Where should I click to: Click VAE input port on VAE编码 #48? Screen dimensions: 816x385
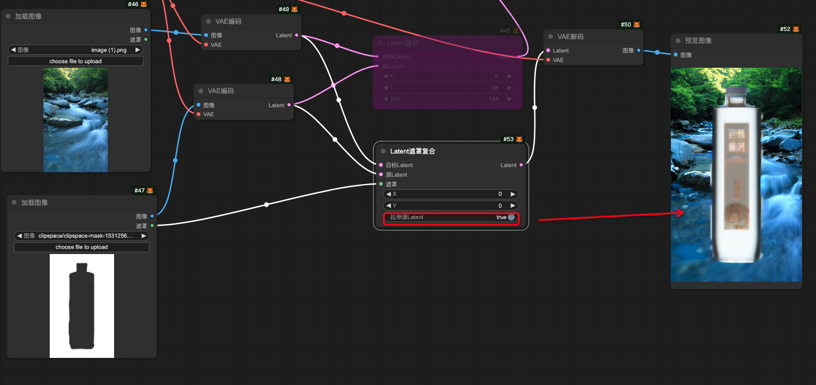(198, 114)
